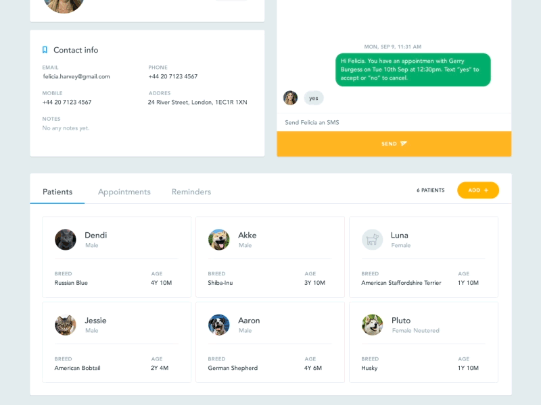Open Pluto's husky profile photo

point(373,325)
